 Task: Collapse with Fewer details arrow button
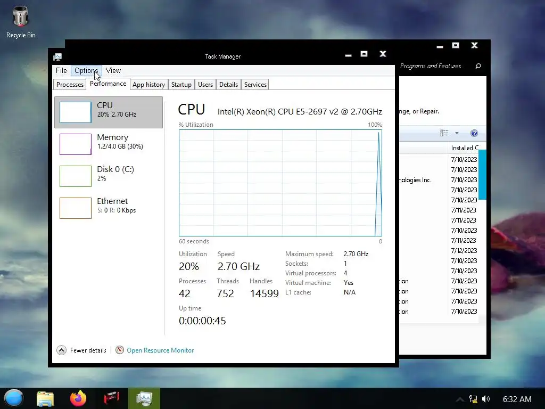click(x=62, y=350)
